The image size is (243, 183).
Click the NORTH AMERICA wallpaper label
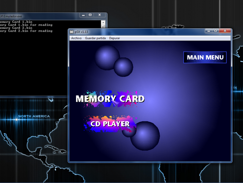[x=34, y=116]
